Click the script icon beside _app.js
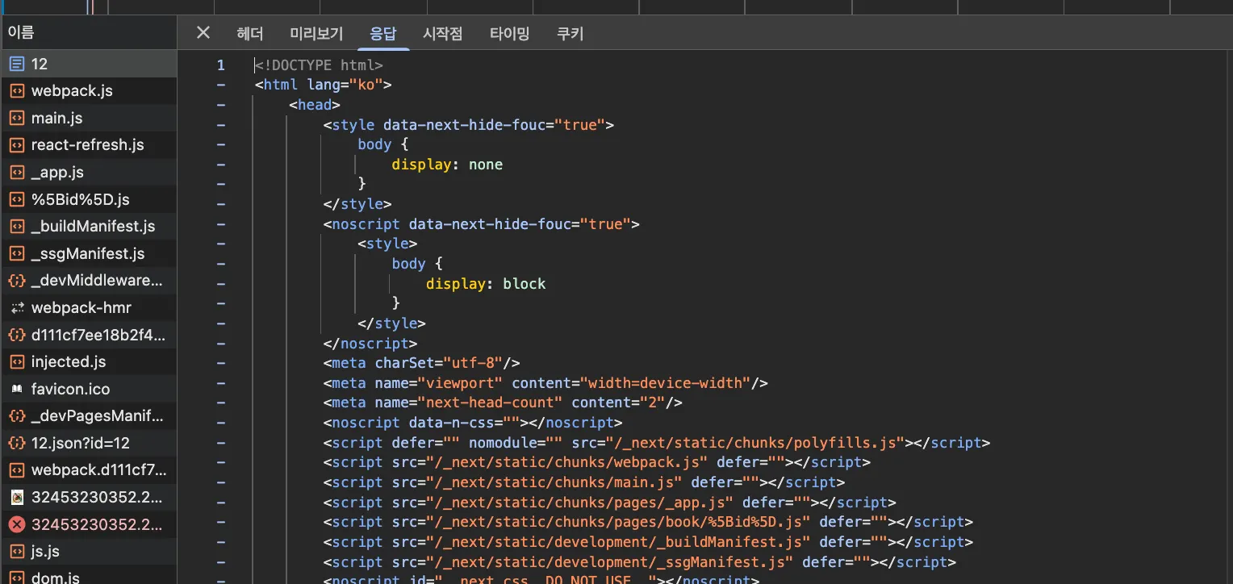 (16, 172)
